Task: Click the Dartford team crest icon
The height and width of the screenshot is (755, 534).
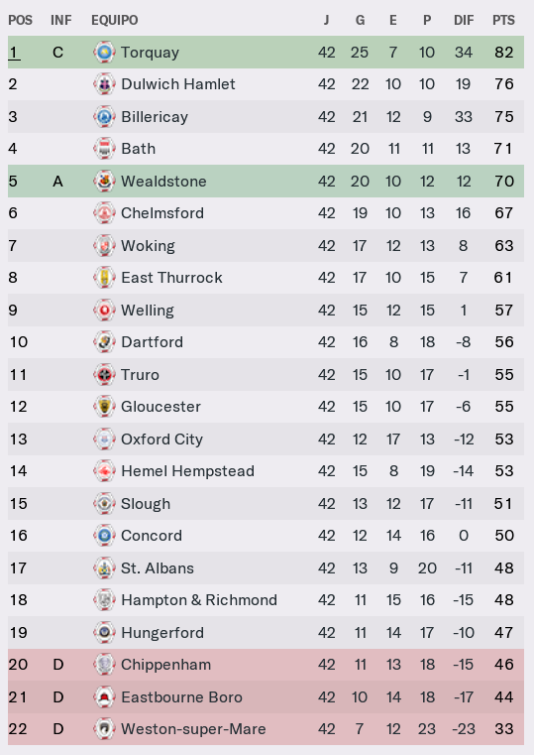Action: coord(104,342)
